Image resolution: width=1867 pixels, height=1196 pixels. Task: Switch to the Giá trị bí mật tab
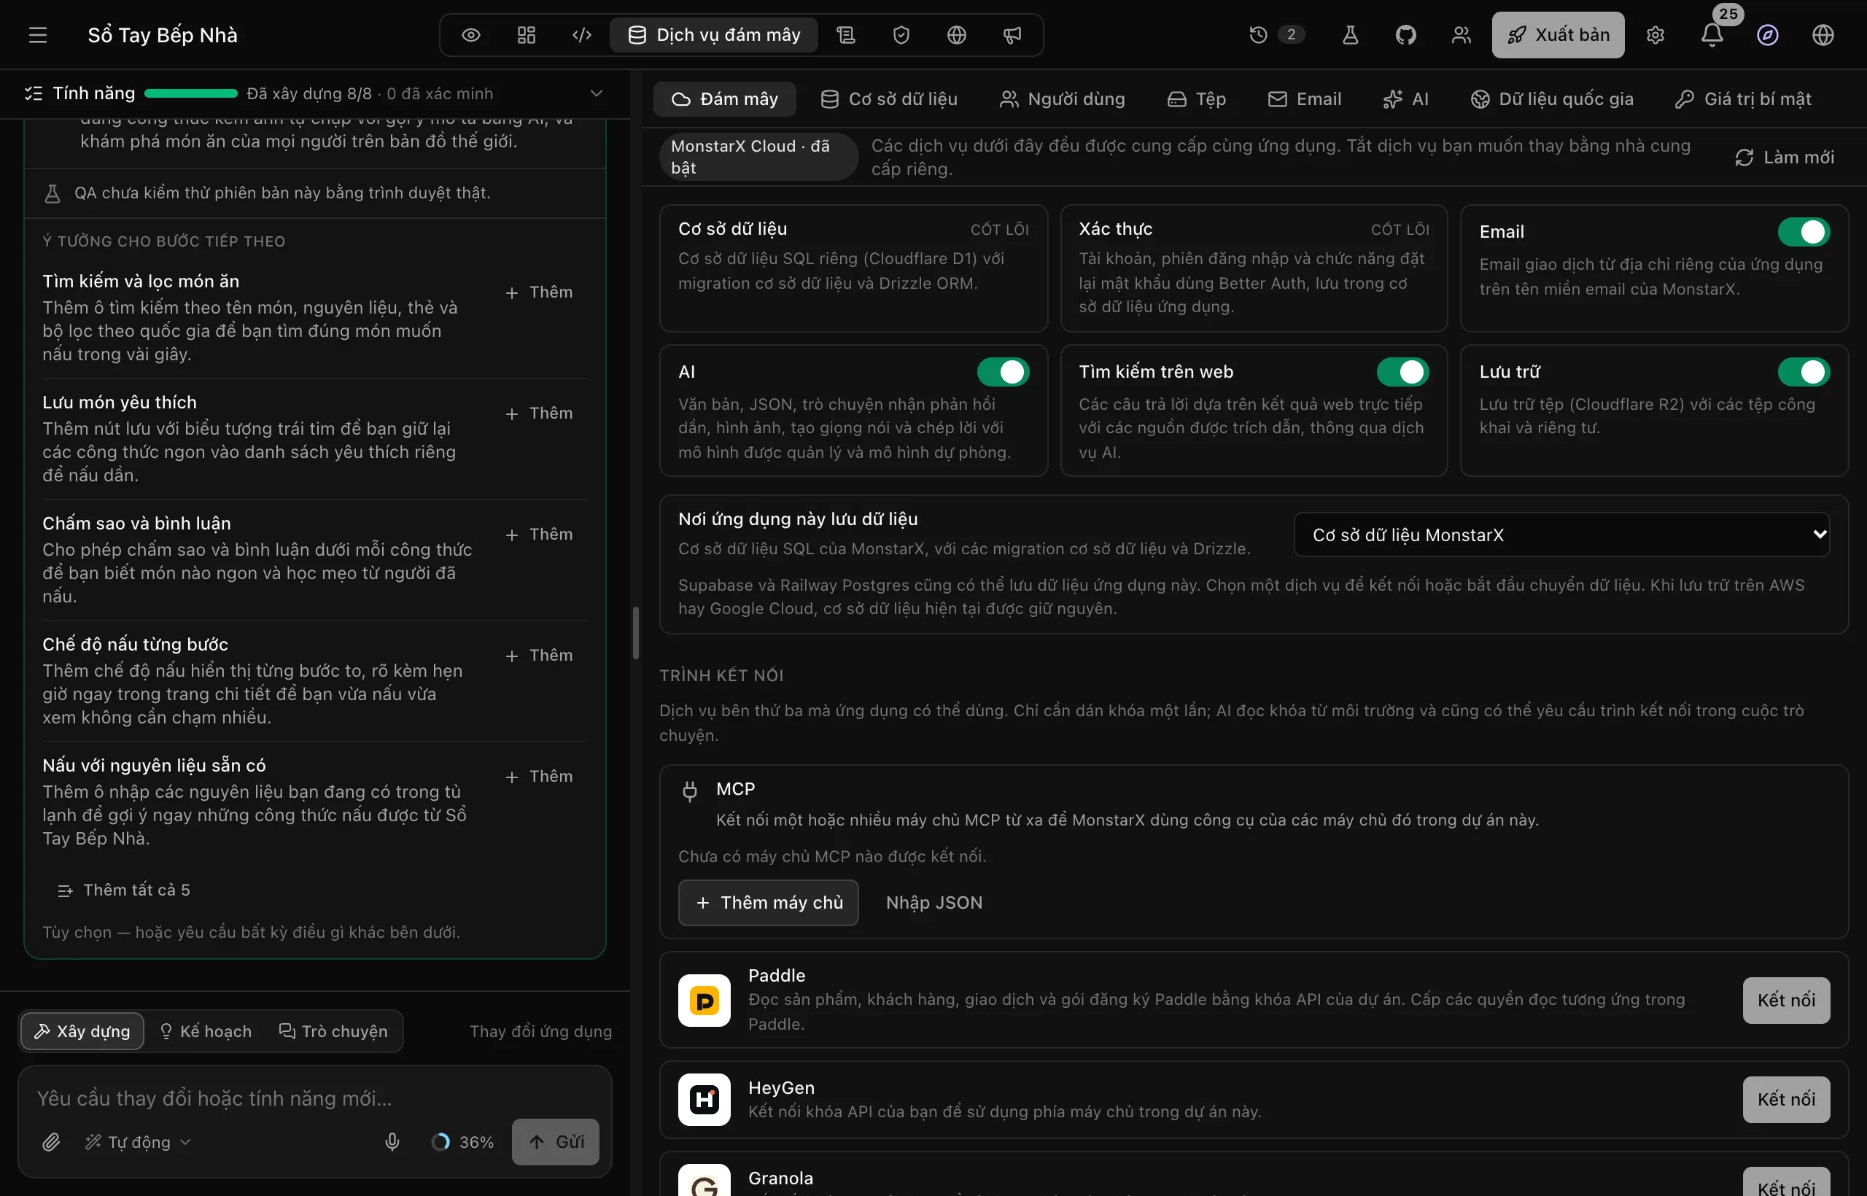1743,99
